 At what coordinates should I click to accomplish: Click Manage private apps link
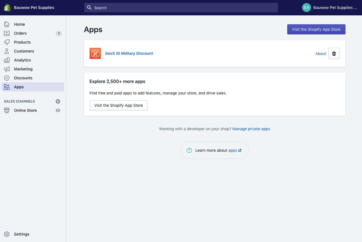pyautogui.click(x=251, y=129)
